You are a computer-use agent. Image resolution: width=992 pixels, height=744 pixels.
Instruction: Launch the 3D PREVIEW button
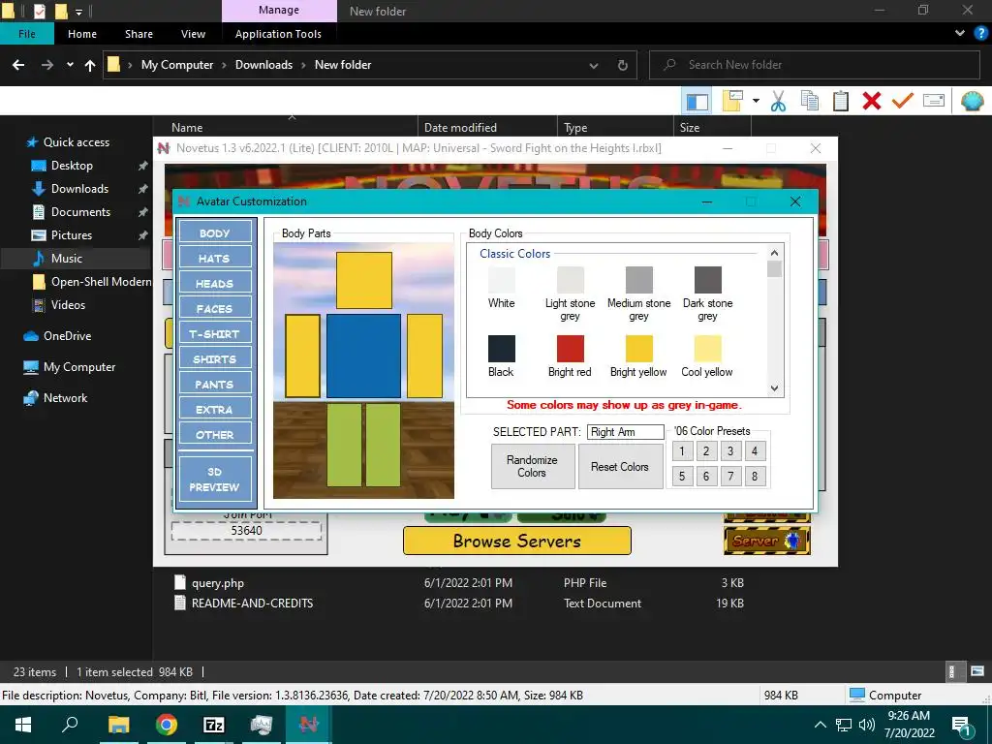215,479
